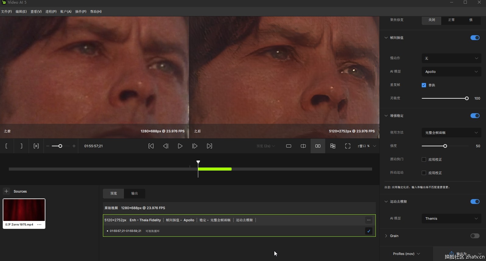Open the 编辑(E) menu

coord(21,12)
